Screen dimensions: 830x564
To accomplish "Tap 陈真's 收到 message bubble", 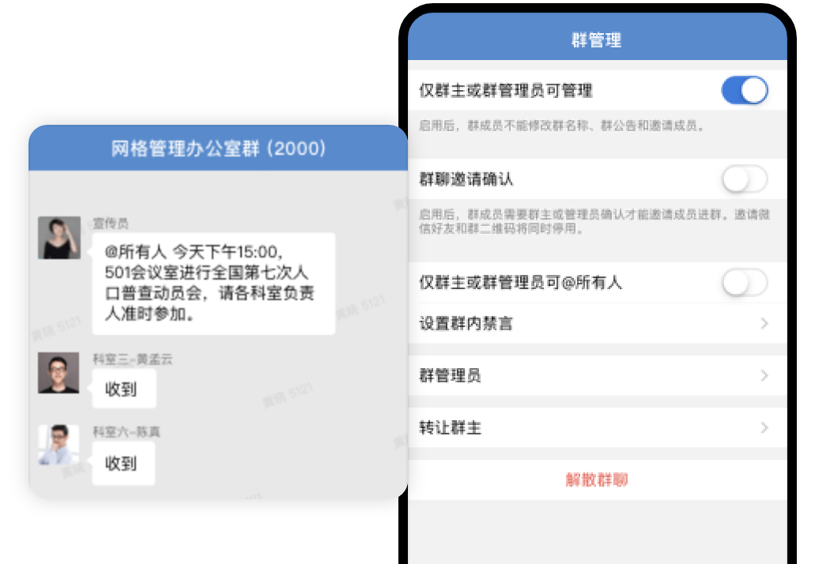I will [123, 463].
